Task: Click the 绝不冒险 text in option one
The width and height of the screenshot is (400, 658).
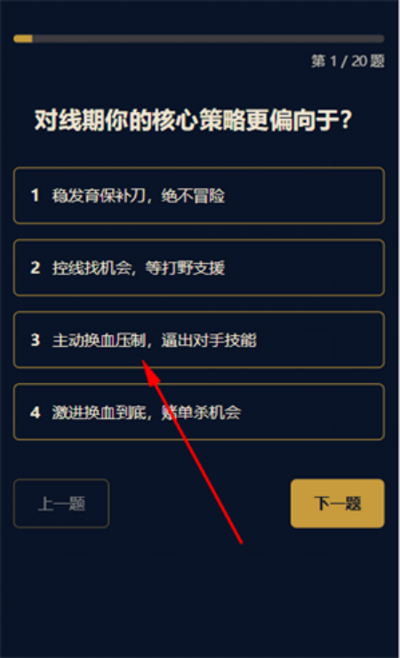Action: [193, 196]
